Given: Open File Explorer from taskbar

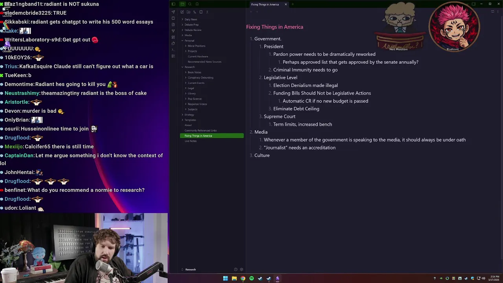Looking at the screenshot, I should pos(234,278).
